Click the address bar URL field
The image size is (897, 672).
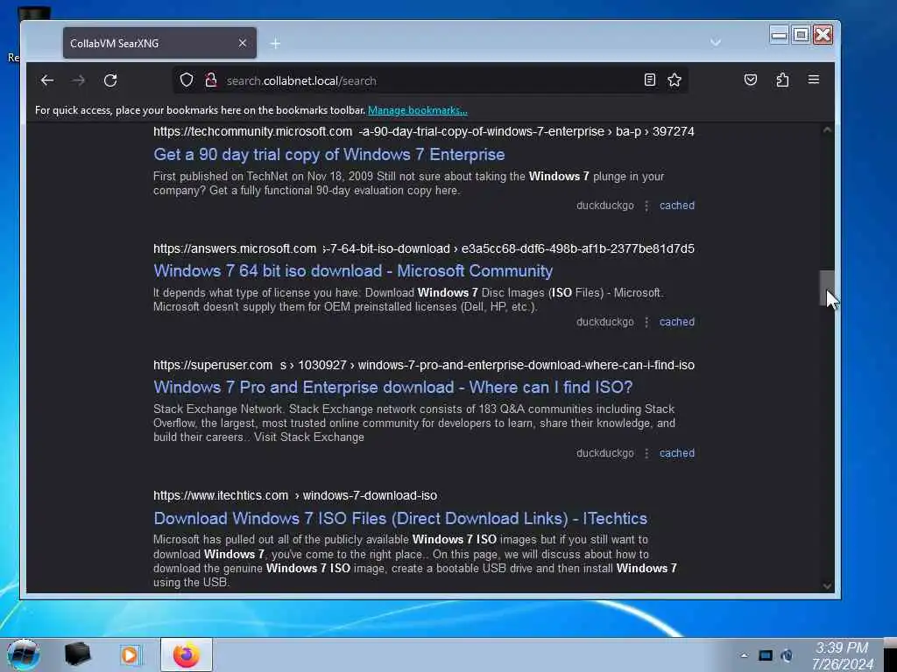pos(430,80)
